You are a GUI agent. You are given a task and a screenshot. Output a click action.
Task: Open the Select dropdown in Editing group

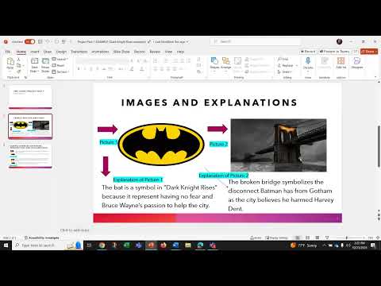285,71
